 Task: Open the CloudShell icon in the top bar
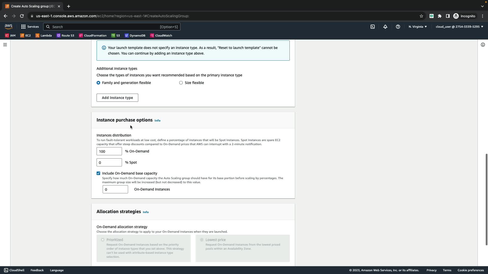(372, 27)
